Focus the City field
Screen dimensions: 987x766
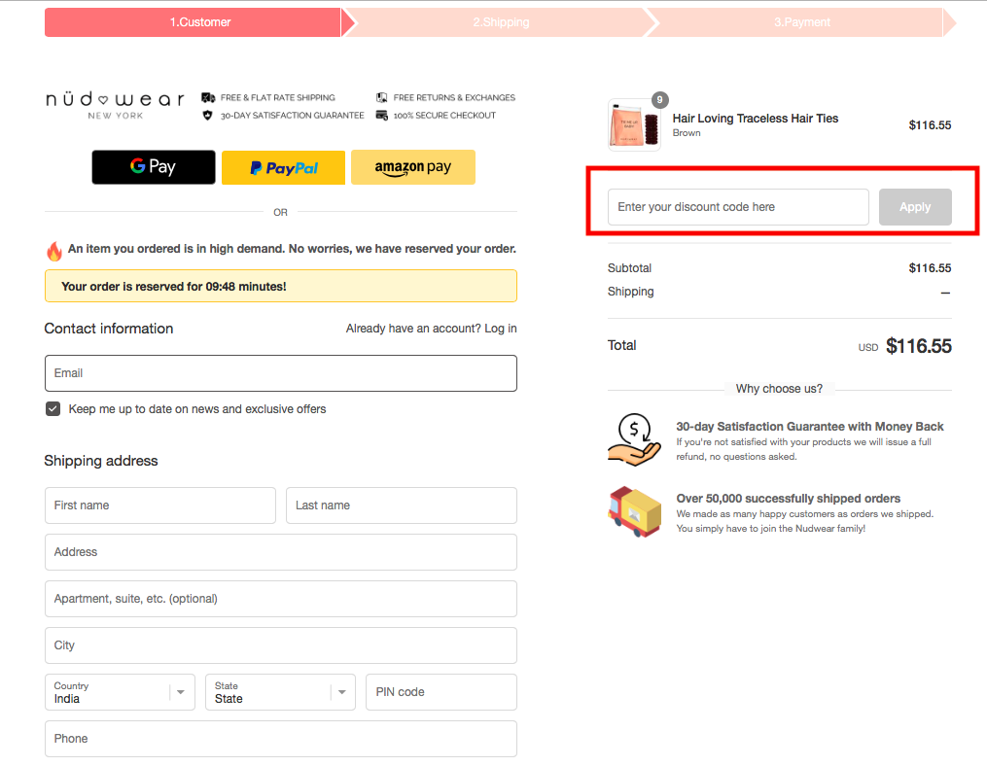281,645
